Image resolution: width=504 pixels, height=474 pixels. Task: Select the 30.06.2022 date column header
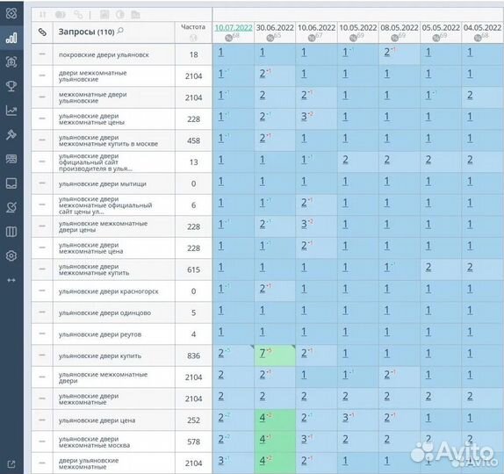pyautogui.click(x=275, y=27)
